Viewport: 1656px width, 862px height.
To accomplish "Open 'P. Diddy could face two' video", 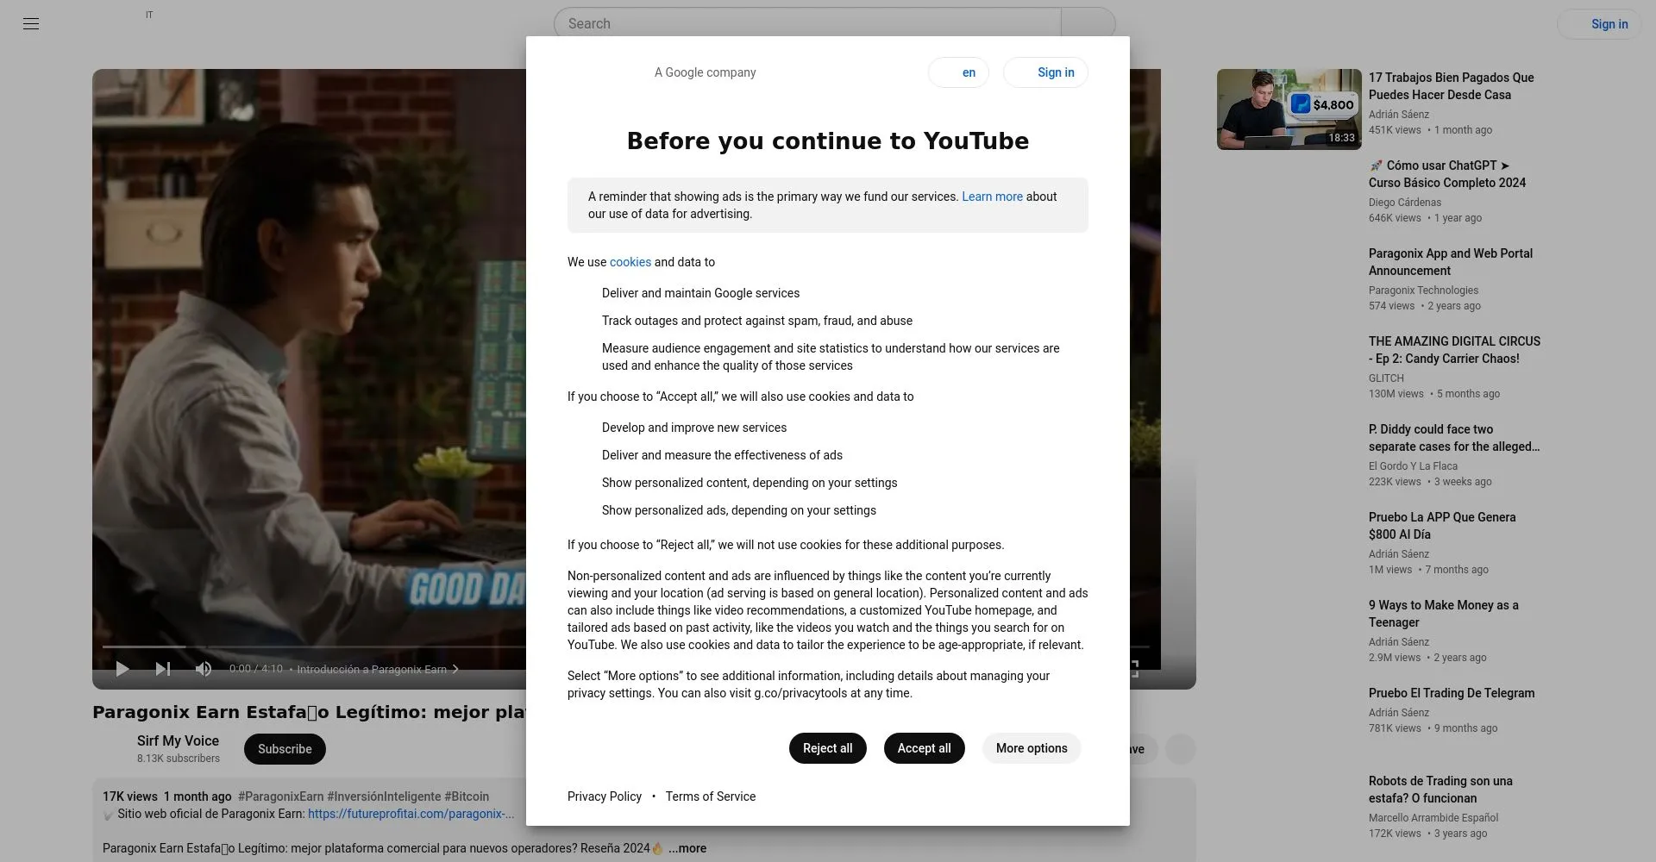I will click(x=1454, y=438).
